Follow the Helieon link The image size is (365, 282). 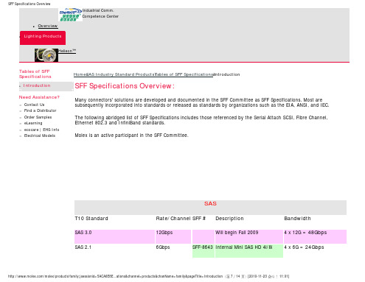[x=67, y=51]
